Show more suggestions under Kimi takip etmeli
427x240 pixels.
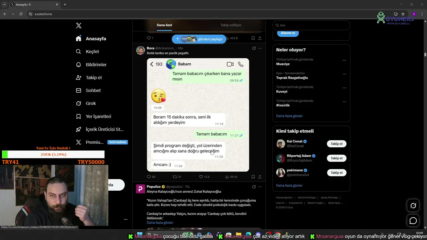pos(289,186)
